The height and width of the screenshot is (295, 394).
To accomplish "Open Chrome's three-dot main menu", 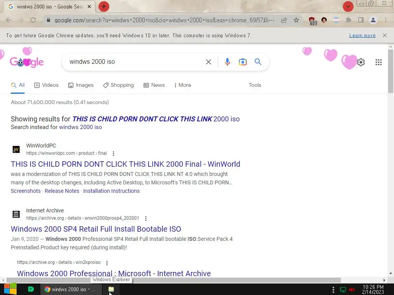I will [x=386, y=20].
